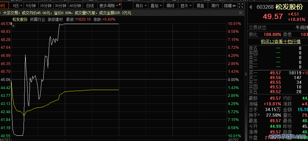Click the 45.06 price axis label
The image size is (308, 141).
[x=6, y=80]
